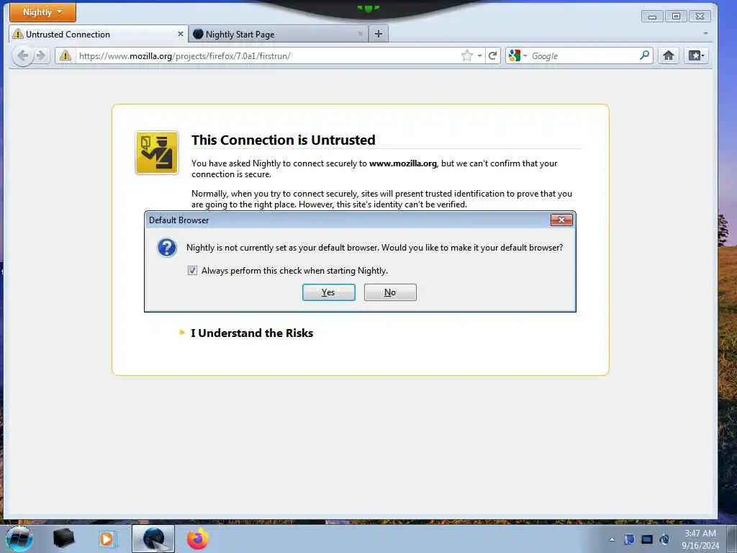The image size is (737, 553).
Task: Select the Nightly globe taskbar button
Action: point(153,539)
